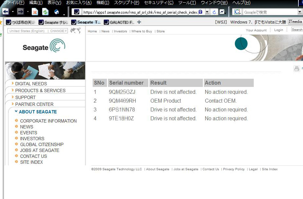Viewport: 303px width, 199px height.
Task: Open 編集(E) menu
Action: (x=36, y=3)
